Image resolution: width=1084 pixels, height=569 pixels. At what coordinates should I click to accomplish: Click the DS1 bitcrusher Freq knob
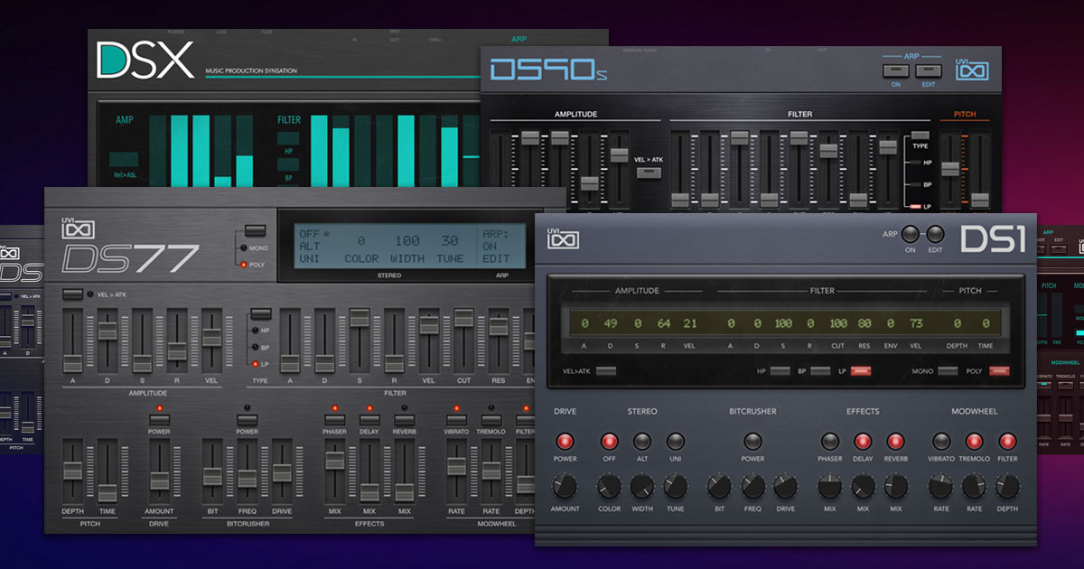pos(753,487)
